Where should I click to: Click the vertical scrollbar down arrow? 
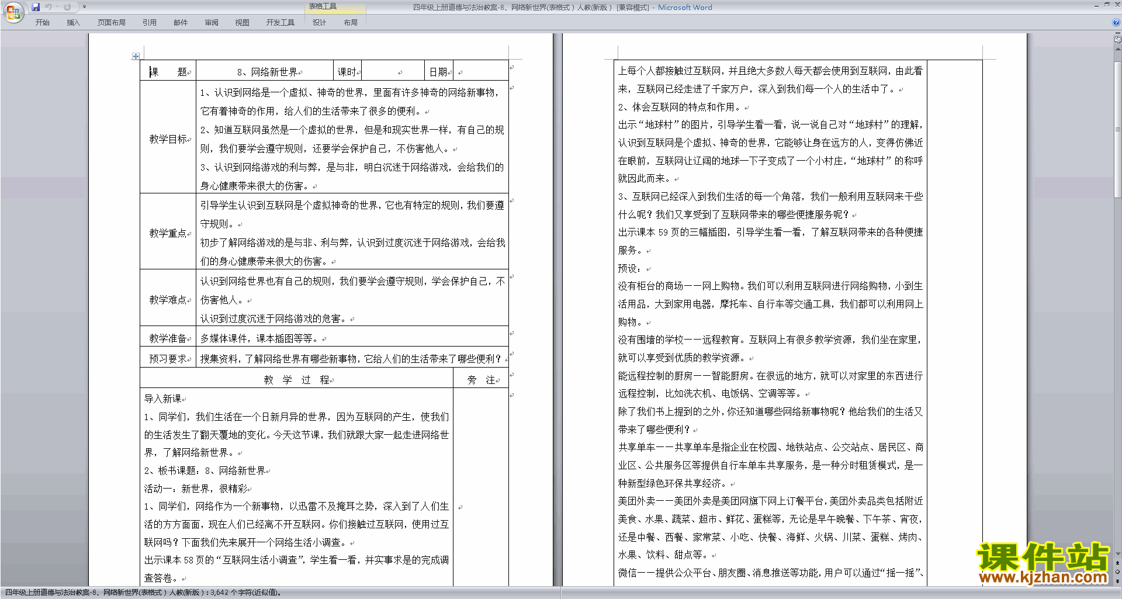[1118, 553]
